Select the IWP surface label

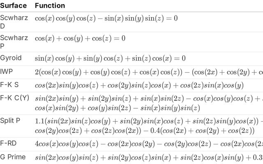click(7, 72)
